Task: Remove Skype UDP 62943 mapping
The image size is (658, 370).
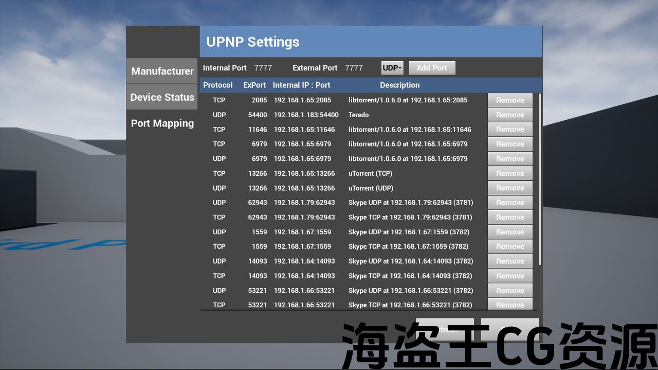Action: [x=510, y=203]
